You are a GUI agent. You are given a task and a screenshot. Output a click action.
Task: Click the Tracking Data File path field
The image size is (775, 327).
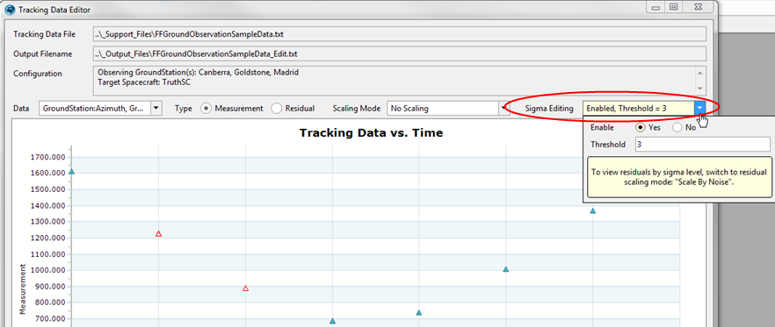[x=399, y=34]
